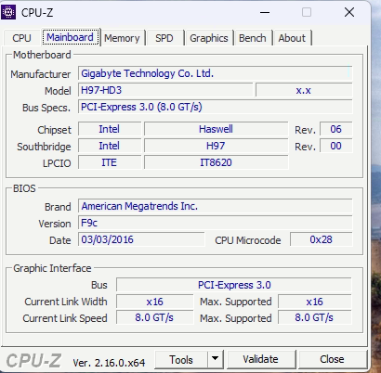The height and width of the screenshot is (373, 381).
Task: Click the Max. Supported link width x16
Action: pyautogui.click(x=315, y=302)
